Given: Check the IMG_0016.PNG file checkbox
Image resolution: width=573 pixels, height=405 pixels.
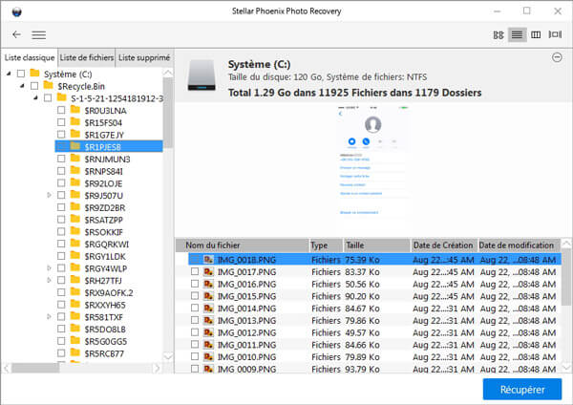Looking at the screenshot, I should 195,284.
